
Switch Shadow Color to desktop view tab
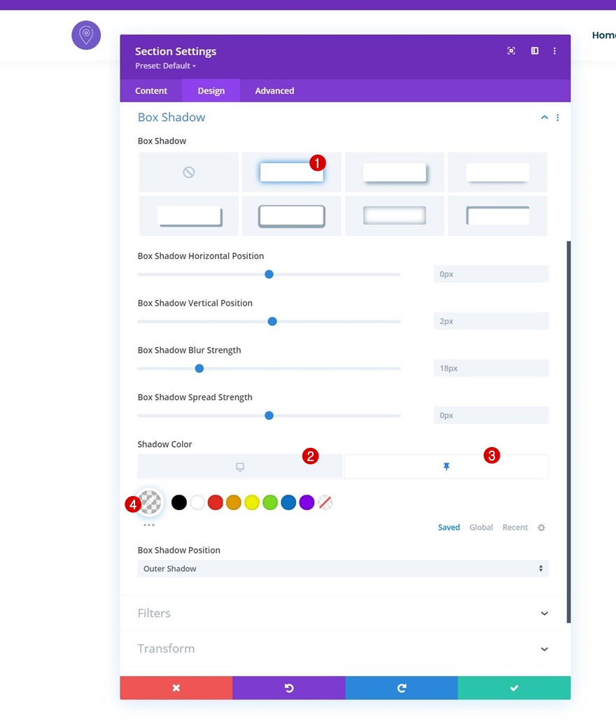pyautogui.click(x=240, y=467)
